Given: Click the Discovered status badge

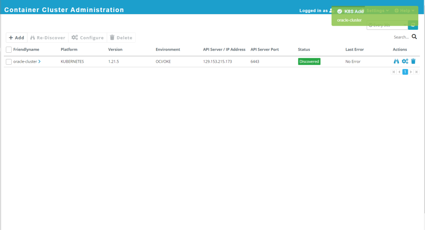Looking at the screenshot, I should pos(309,61).
